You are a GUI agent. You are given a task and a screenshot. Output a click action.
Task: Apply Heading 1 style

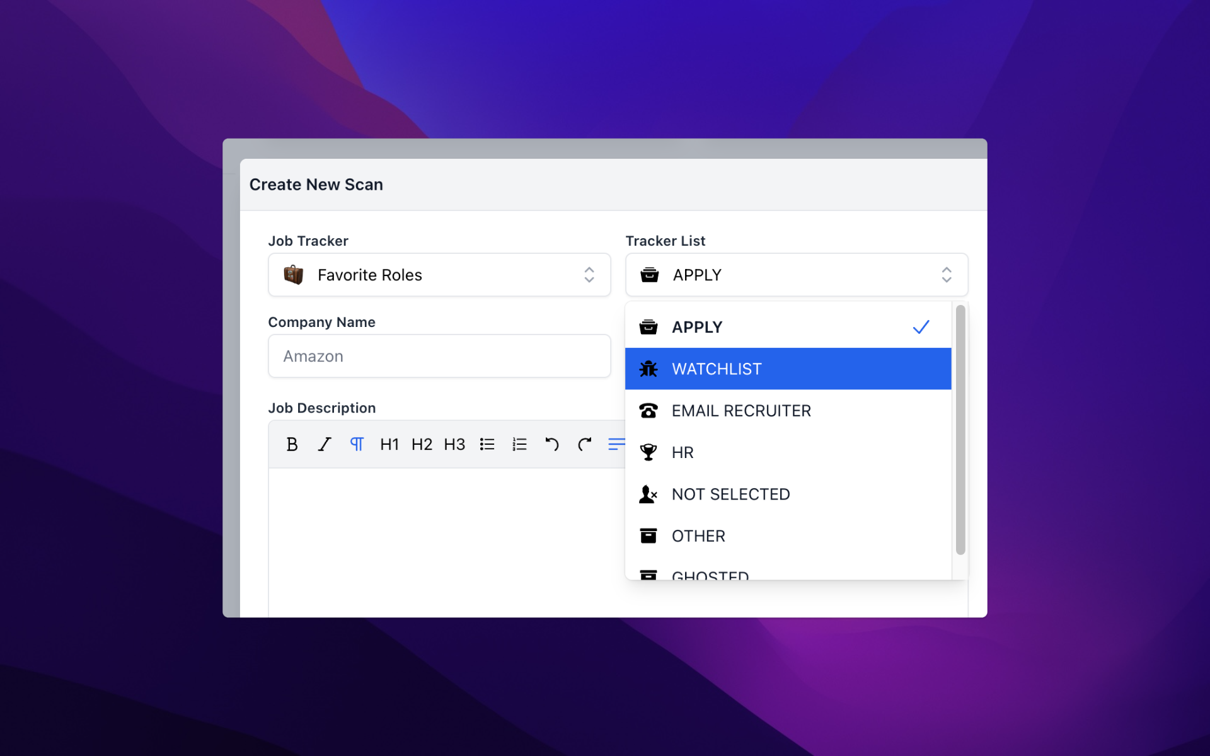click(x=389, y=444)
